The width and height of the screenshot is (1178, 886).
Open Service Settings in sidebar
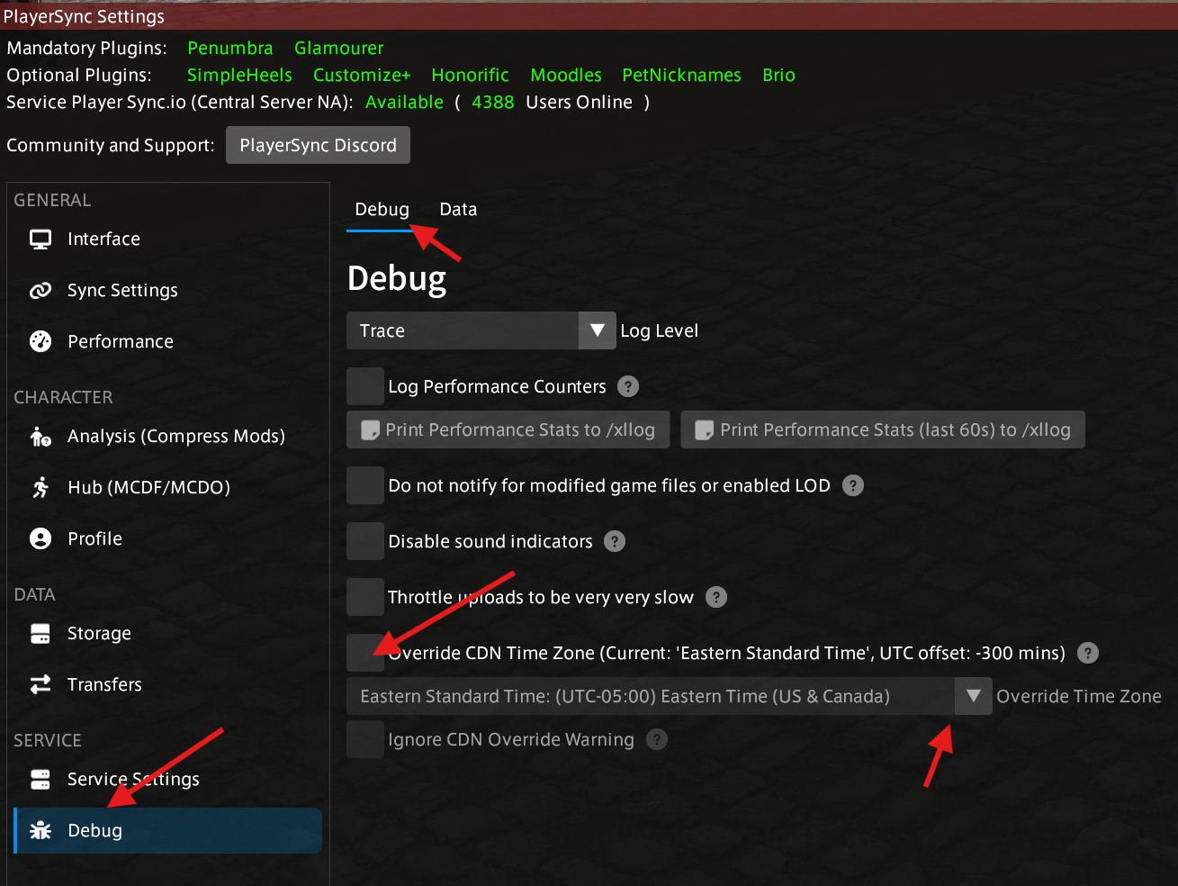133,780
